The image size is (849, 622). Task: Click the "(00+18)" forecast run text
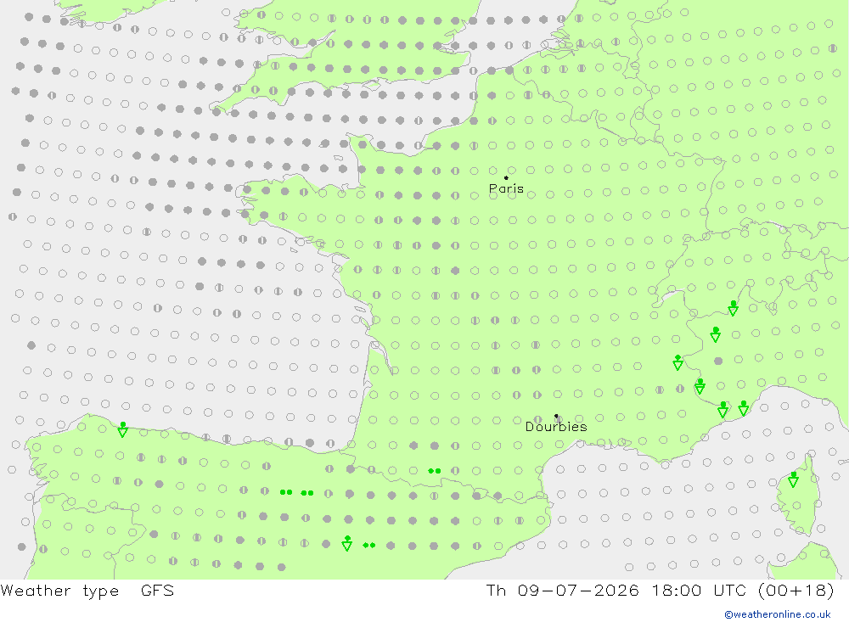796,590
